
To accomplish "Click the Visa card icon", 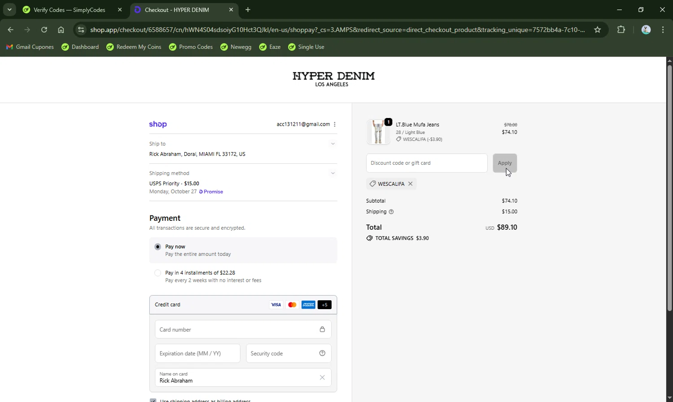I will tap(276, 305).
